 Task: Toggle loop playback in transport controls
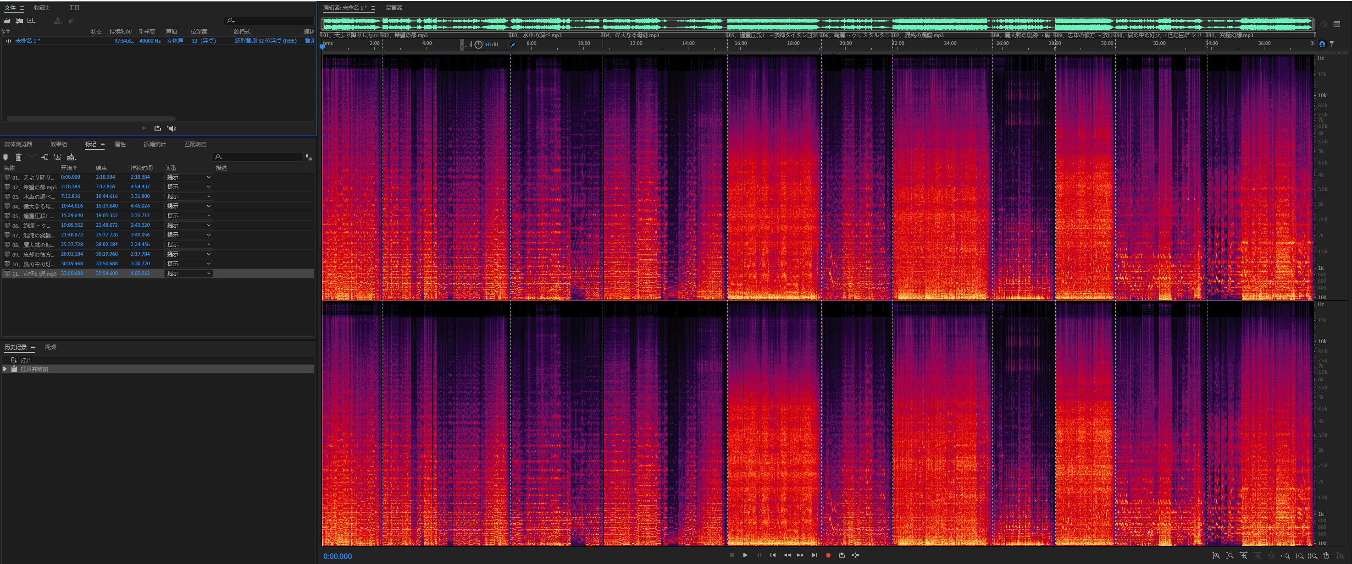click(841, 555)
